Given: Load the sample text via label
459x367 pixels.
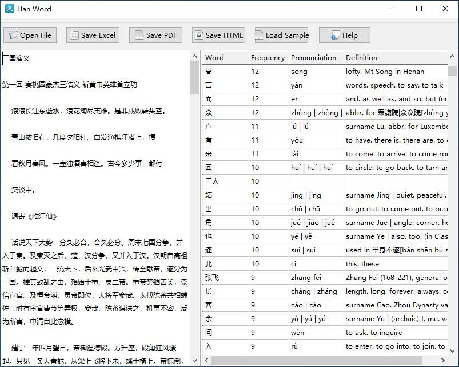Looking at the screenshot, I should click(287, 35).
